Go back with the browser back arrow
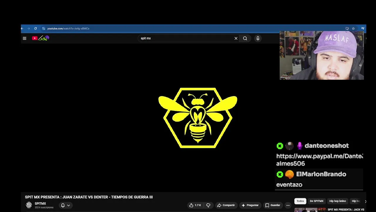The image size is (376, 212). pos(22,29)
